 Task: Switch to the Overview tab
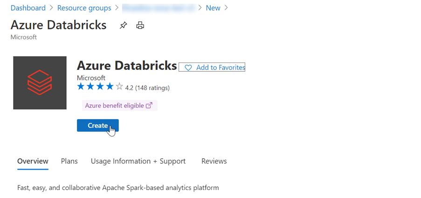tap(33, 161)
